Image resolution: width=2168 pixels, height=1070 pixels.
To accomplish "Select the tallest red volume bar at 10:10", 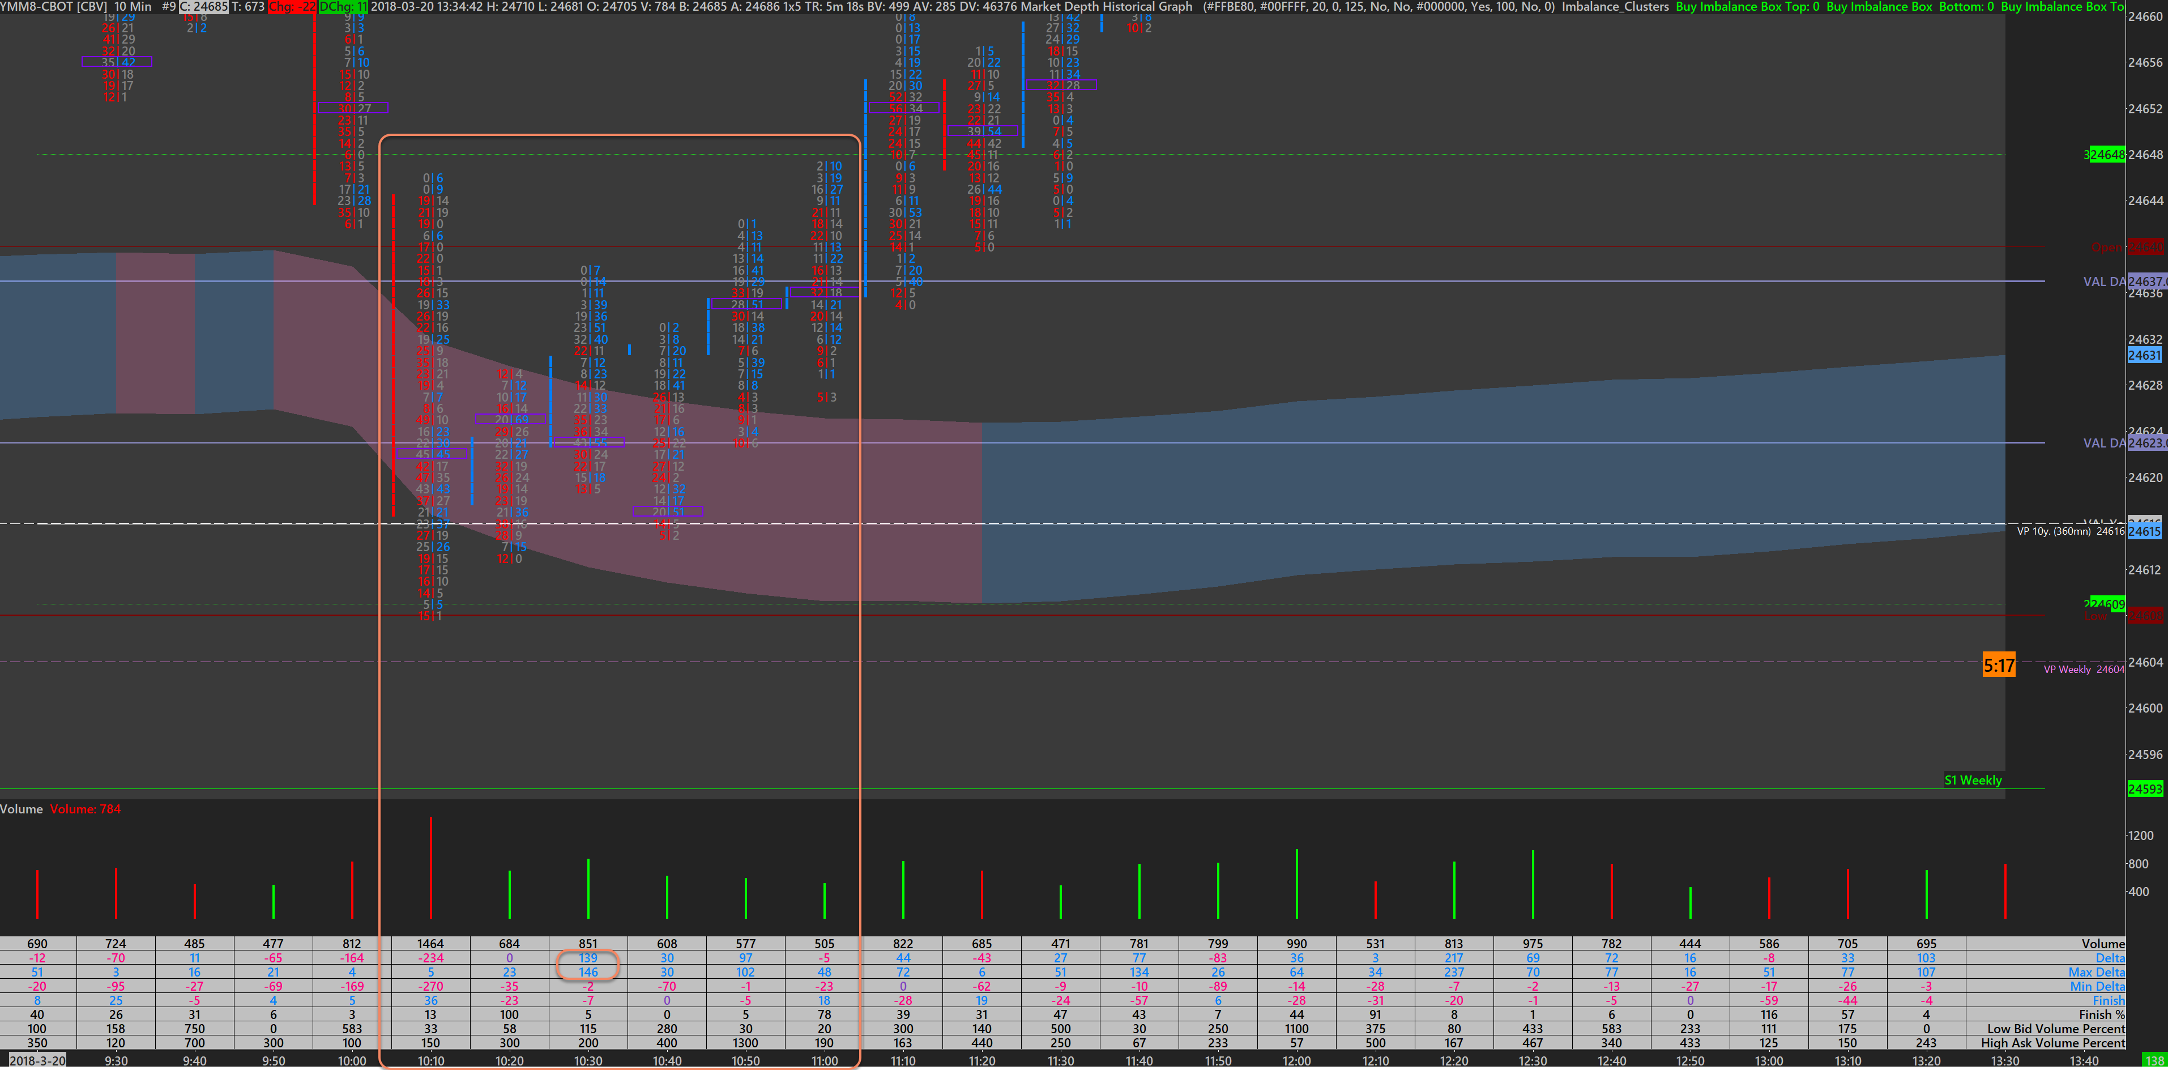I will tap(431, 867).
